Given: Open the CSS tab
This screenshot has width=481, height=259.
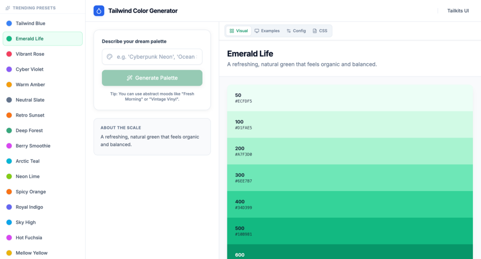Looking at the screenshot, I should point(320,31).
